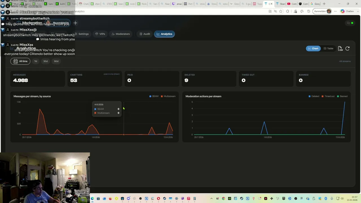Open browser settings and more menu

click(x=335, y=11)
